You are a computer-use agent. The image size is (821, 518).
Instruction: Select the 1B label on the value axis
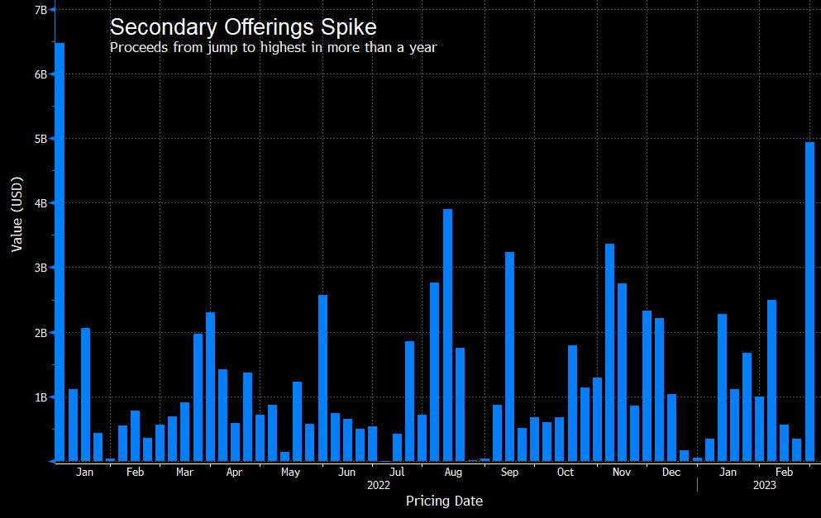tap(40, 397)
